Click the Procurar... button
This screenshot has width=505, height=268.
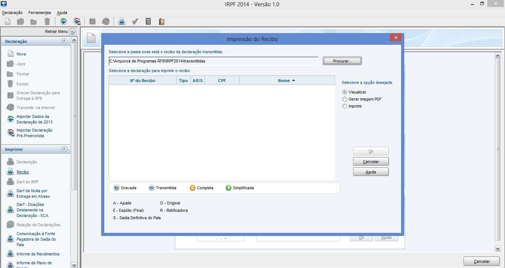tap(342, 61)
